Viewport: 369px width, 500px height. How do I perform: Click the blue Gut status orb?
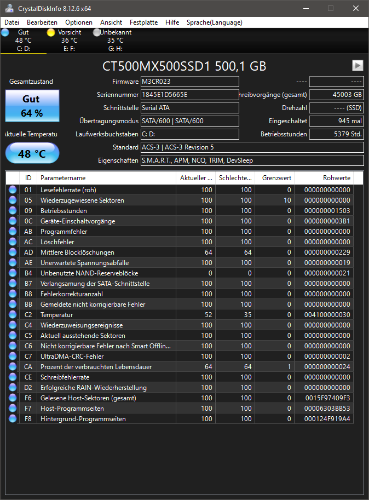[x=5, y=32]
